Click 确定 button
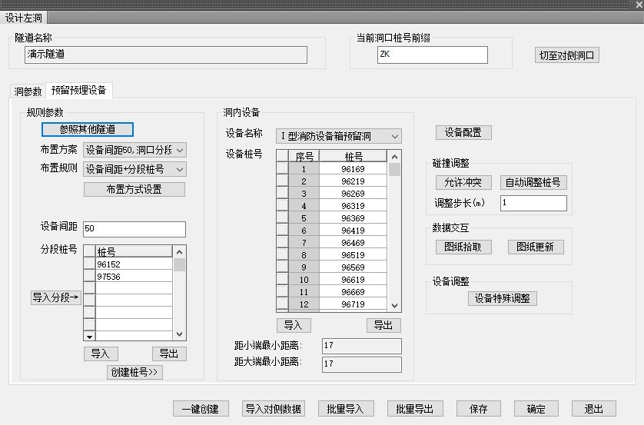The height and width of the screenshot is (425, 644). click(x=536, y=409)
